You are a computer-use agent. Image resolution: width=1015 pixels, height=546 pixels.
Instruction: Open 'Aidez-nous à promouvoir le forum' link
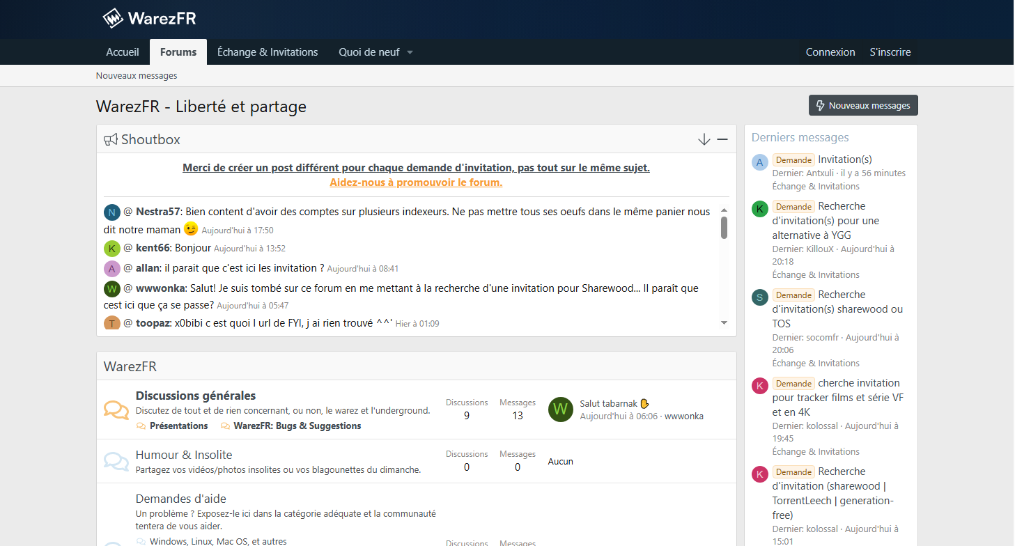416,182
